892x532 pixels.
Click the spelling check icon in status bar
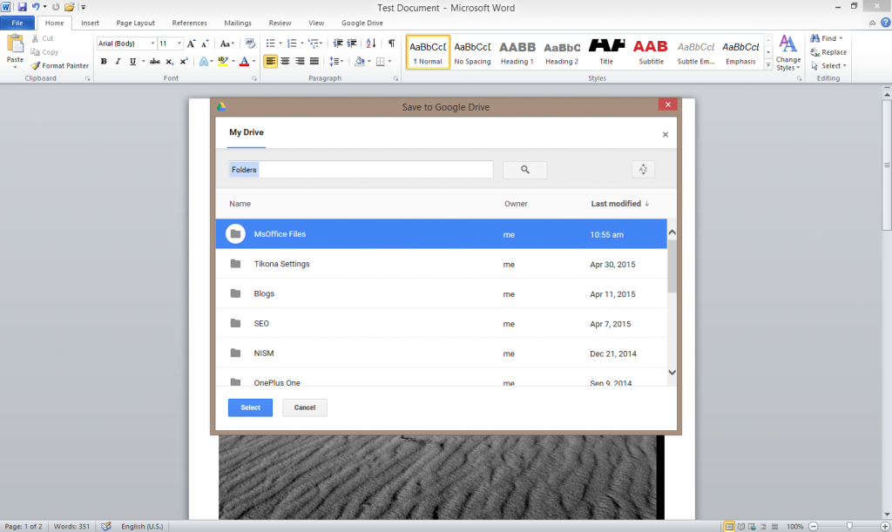click(x=105, y=526)
